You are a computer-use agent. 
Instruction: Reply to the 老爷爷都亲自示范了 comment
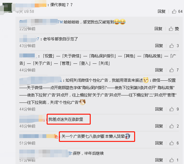pos(159,46)
